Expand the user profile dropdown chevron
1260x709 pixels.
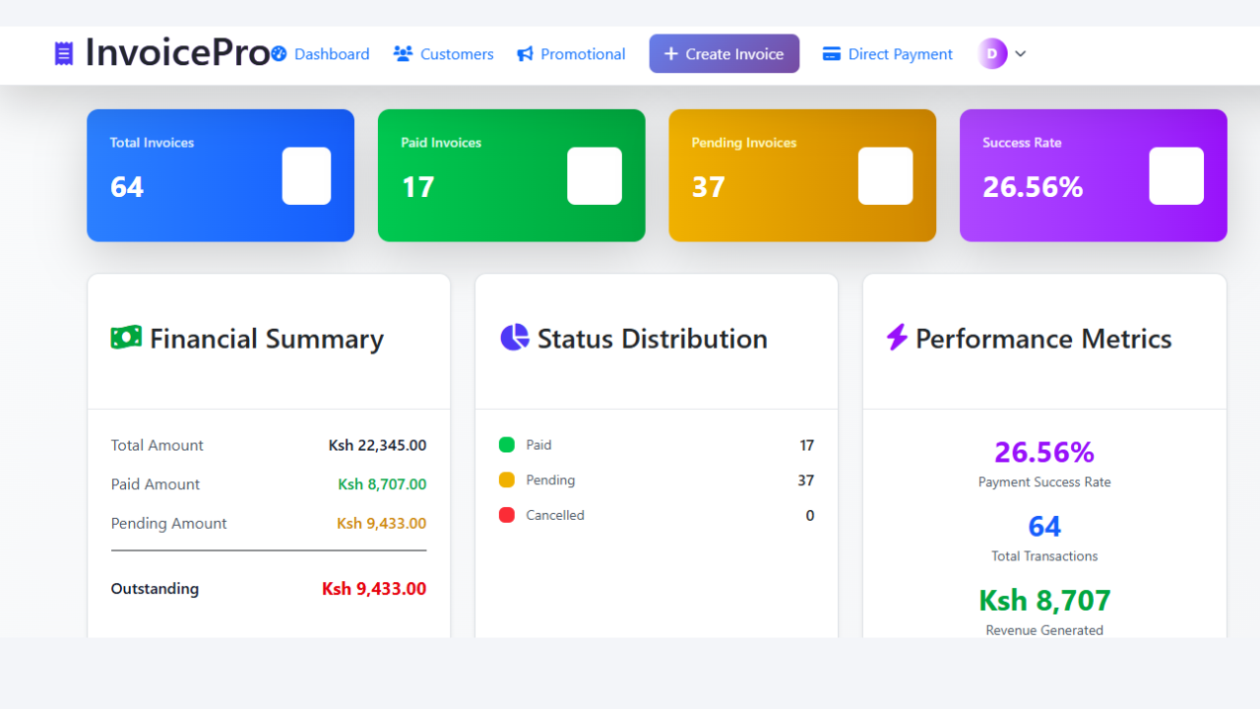(x=1021, y=54)
